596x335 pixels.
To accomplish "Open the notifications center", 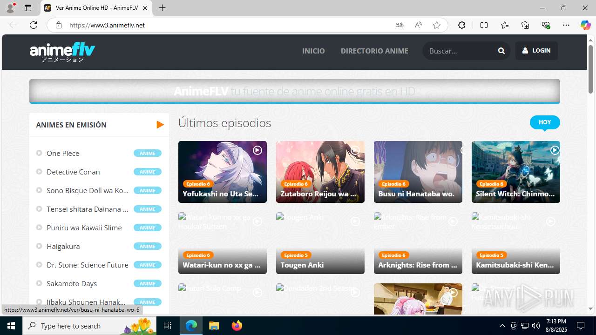I will click(581, 326).
